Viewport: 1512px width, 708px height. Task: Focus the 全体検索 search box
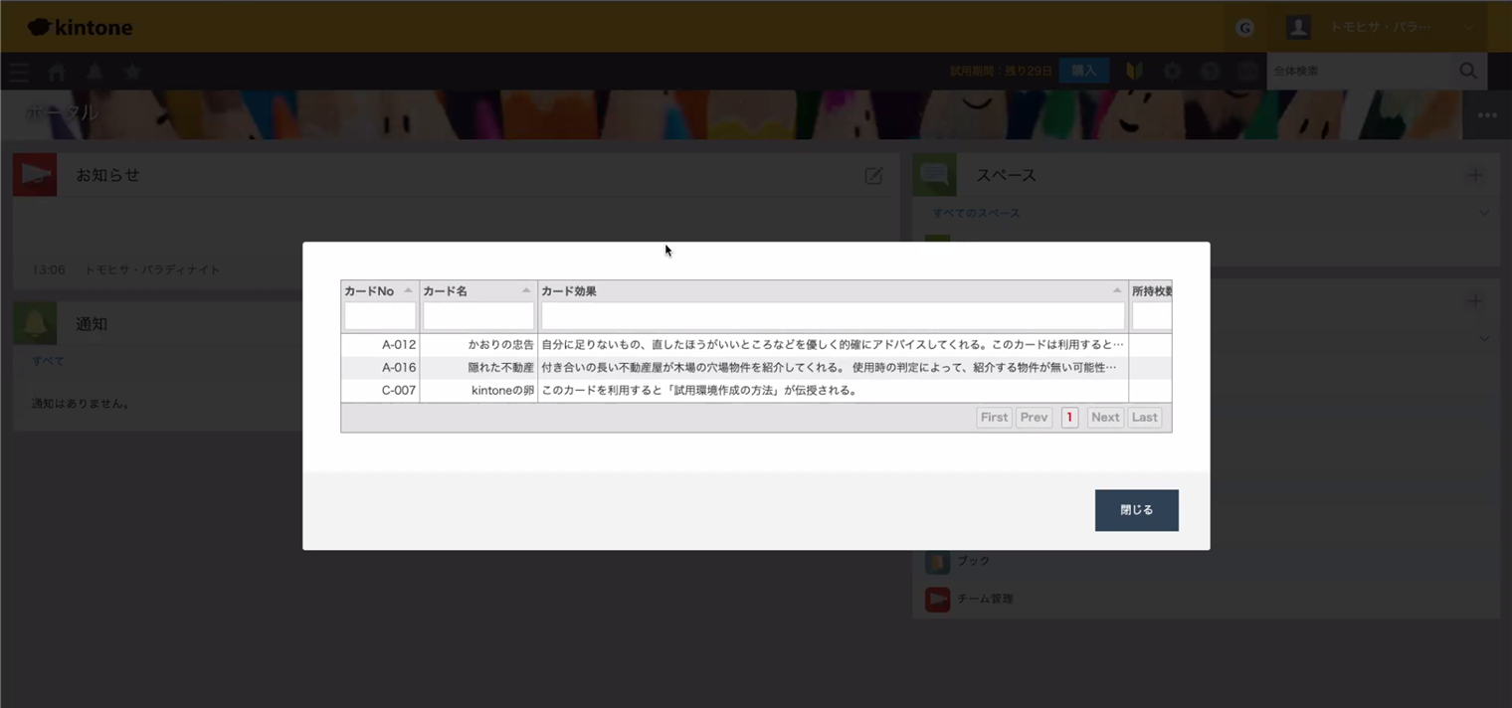pos(1358,71)
